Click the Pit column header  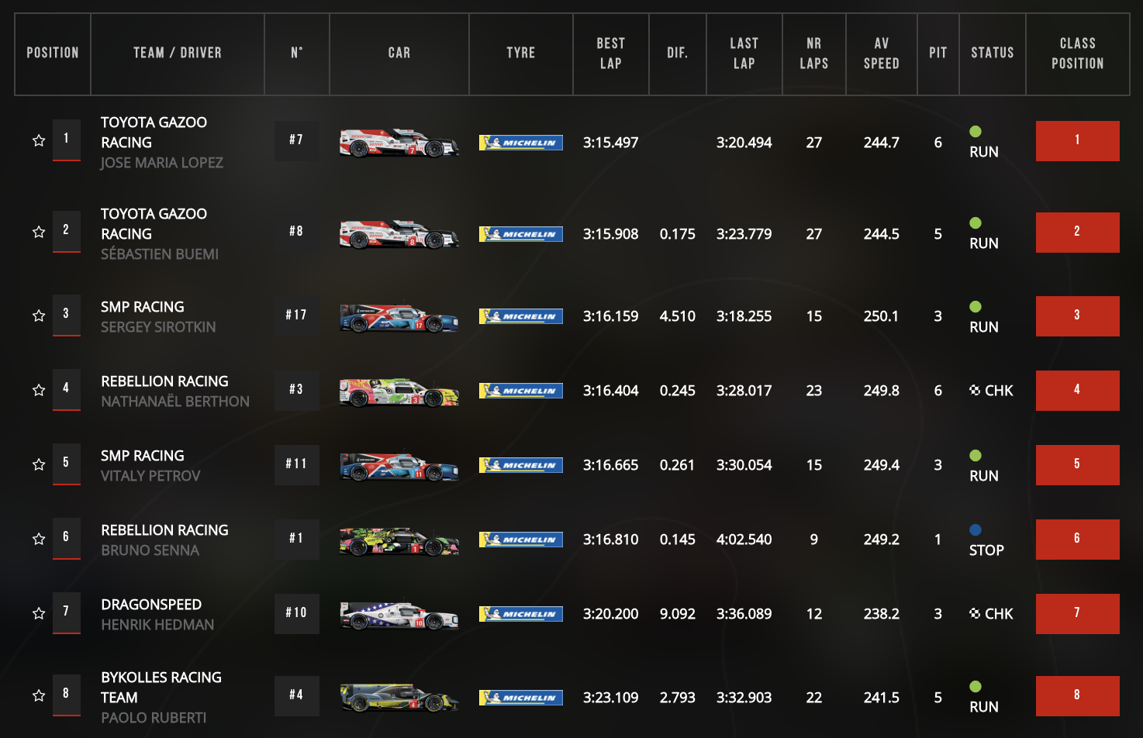(938, 53)
